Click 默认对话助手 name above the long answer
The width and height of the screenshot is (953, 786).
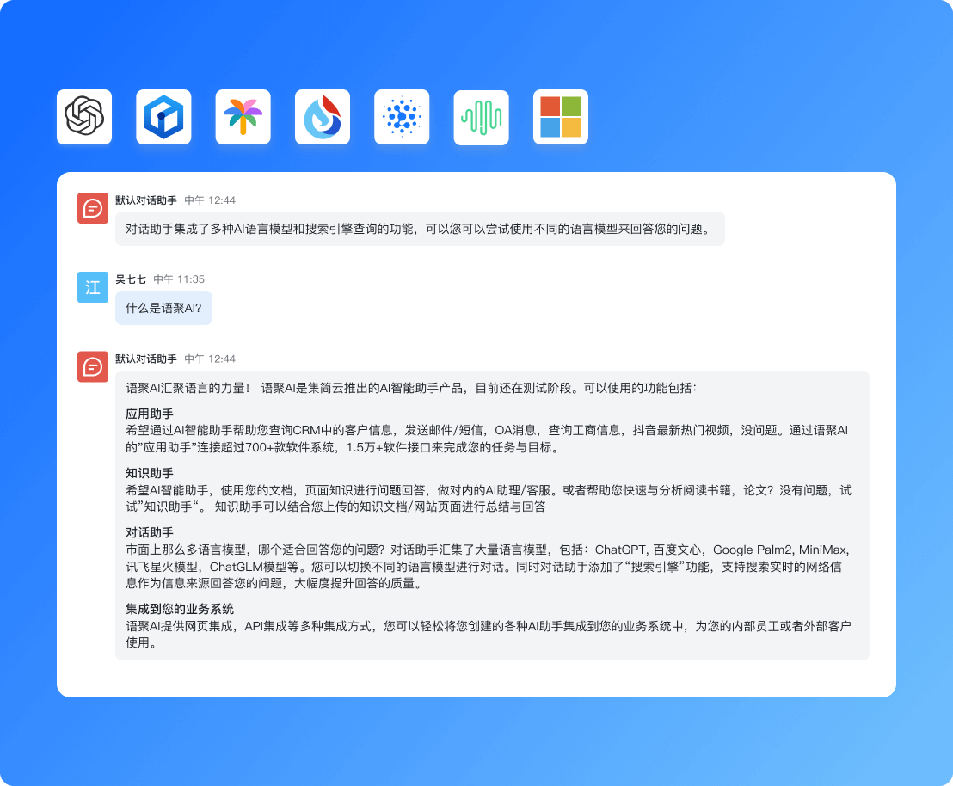point(146,359)
